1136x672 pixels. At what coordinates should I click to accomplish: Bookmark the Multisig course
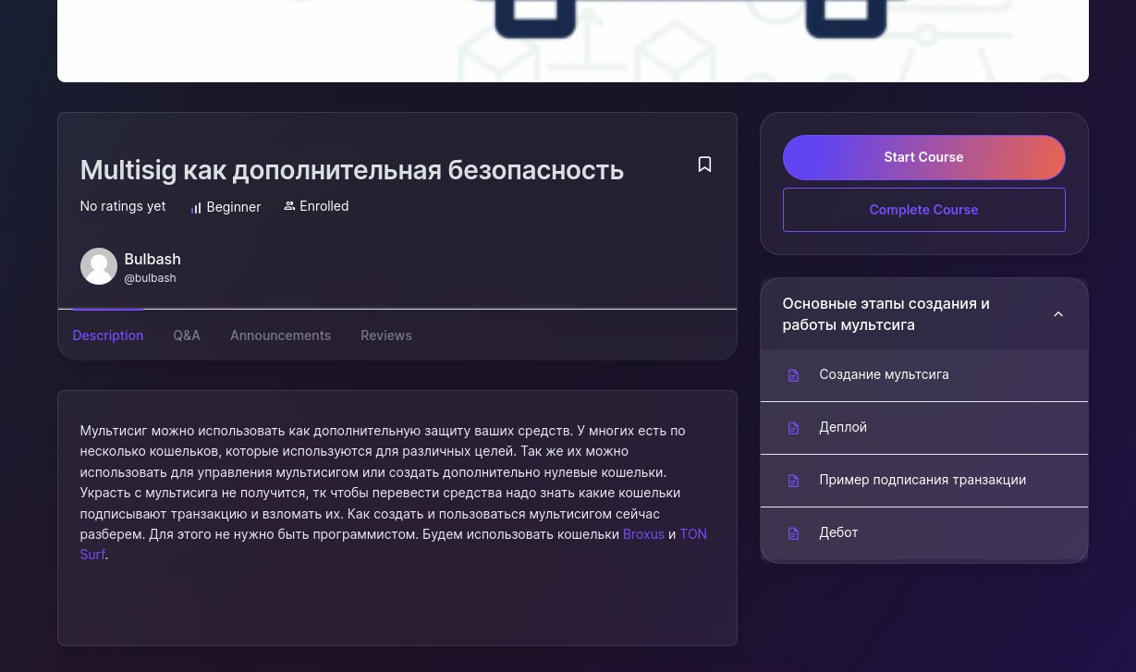coord(704,165)
